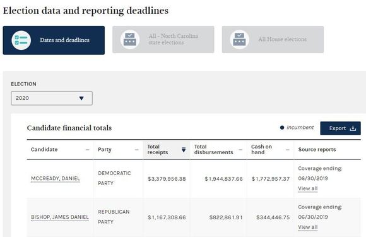Click the sort dash icon in the Candidate column
This screenshot has width=366, height=237.
[x=87, y=150]
